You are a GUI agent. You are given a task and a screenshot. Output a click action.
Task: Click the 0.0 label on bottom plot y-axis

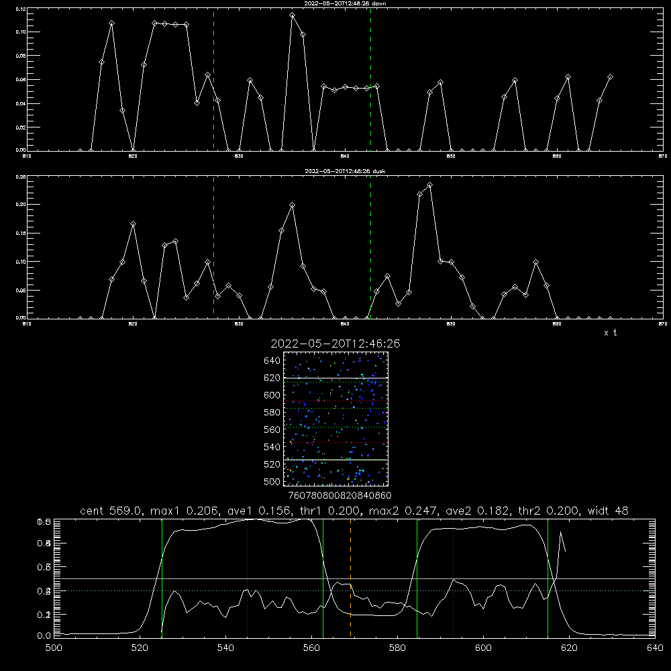[44, 635]
